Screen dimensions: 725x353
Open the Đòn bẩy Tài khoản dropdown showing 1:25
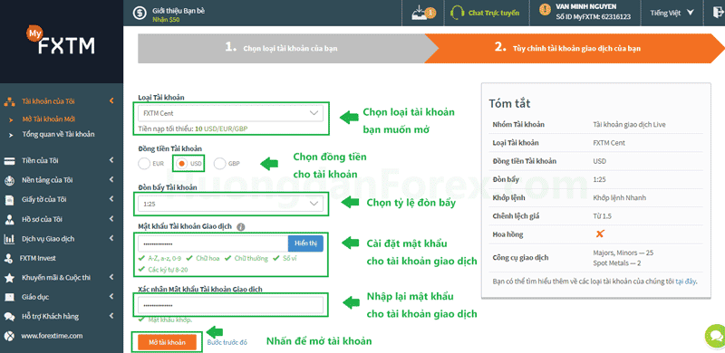[x=231, y=204]
